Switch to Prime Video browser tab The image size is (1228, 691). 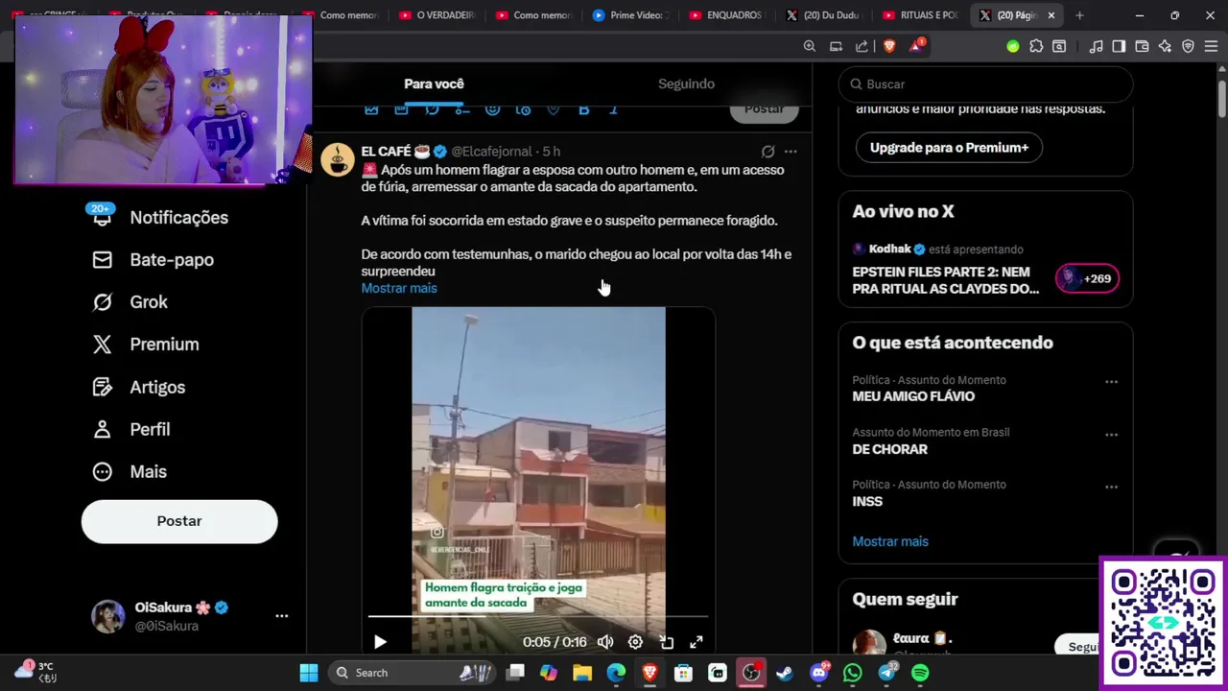[x=631, y=15]
